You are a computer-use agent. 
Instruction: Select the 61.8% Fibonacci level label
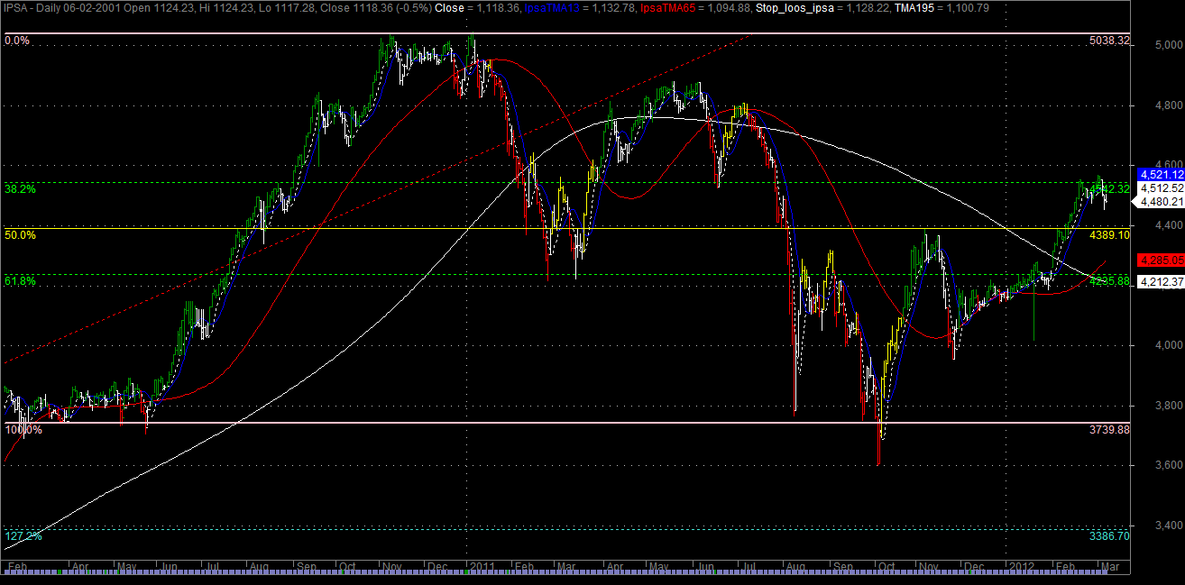21,281
